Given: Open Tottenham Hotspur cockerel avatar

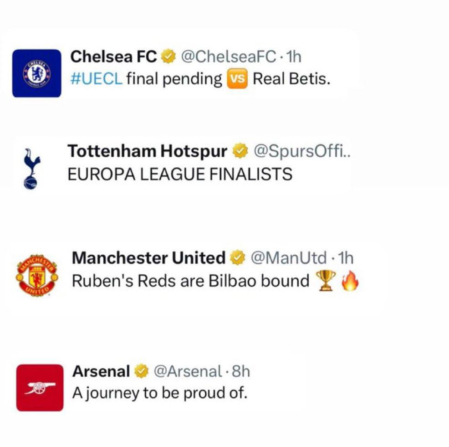Looking at the screenshot, I should click(31, 169).
